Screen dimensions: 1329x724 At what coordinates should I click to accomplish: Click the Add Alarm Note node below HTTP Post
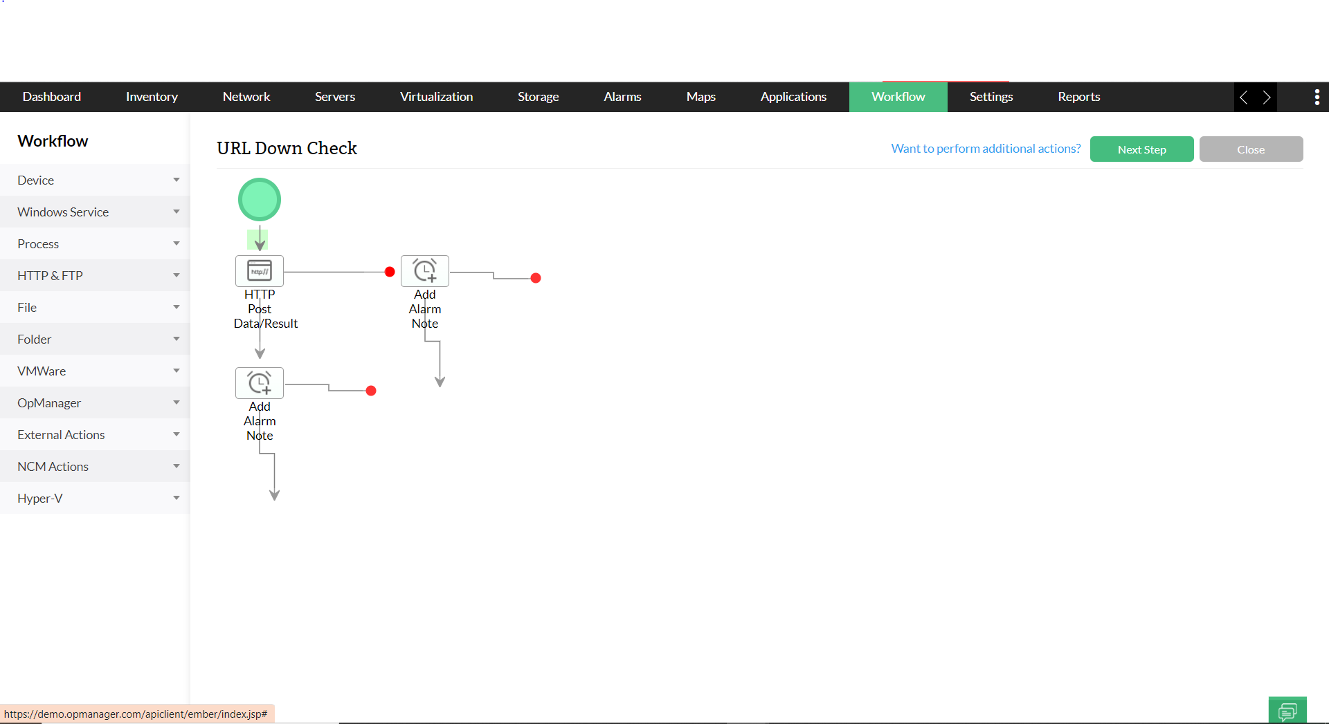pyautogui.click(x=260, y=382)
